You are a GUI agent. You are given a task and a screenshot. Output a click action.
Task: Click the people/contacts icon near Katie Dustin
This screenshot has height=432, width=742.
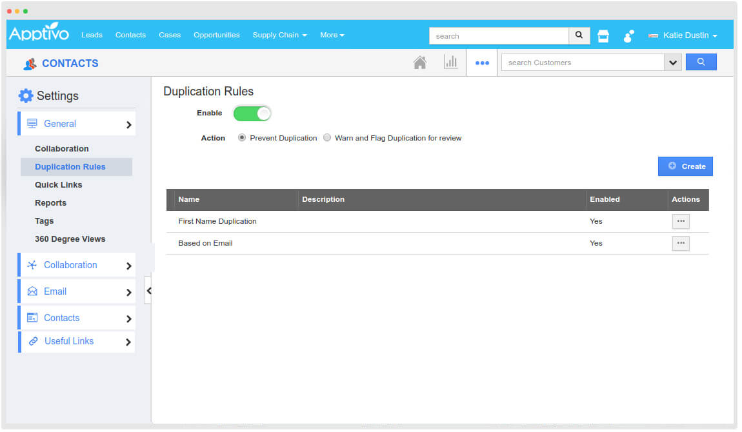(628, 36)
